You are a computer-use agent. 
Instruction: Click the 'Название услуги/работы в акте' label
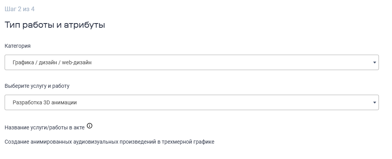click(x=44, y=127)
